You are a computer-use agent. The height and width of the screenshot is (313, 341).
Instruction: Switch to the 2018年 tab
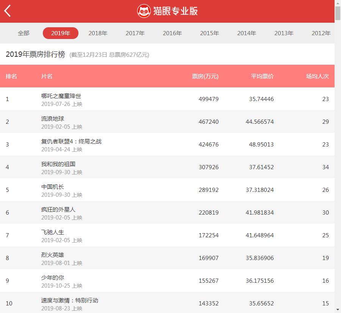98,33
